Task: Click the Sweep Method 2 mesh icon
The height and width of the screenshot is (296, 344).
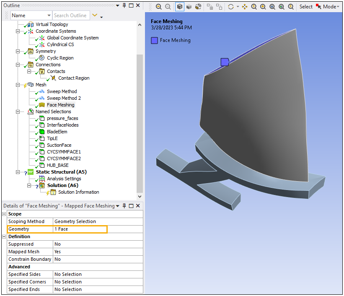Action: pyautogui.click(x=41, y=98)
